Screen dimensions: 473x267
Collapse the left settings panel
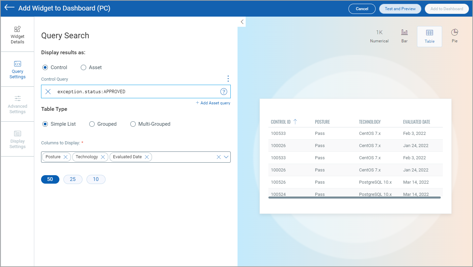242,22
